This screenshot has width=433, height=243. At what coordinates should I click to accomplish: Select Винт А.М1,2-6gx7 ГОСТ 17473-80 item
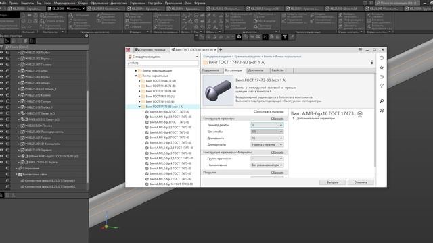click(x=168, y=179)
